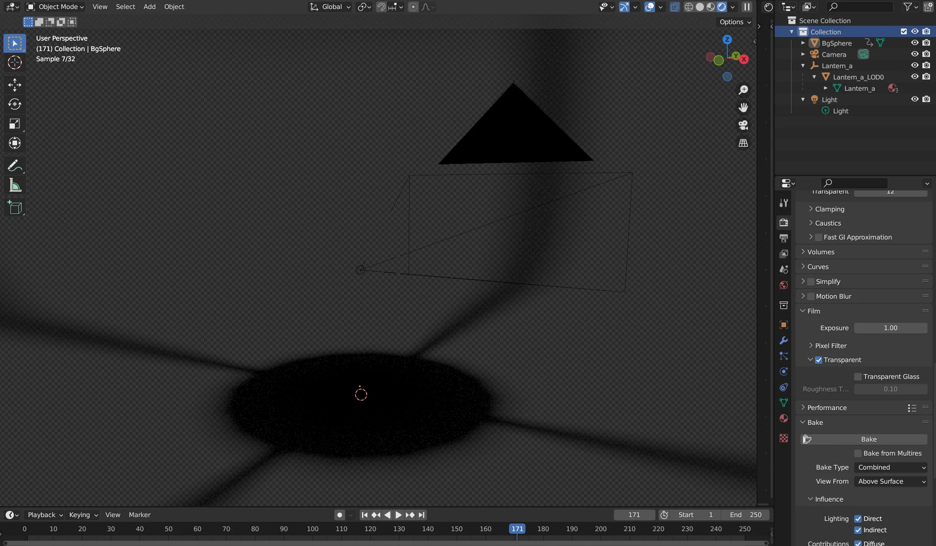This screenshot has height=546, width=936.
Task: Open the World properties tab
Action: coord(783,285)
